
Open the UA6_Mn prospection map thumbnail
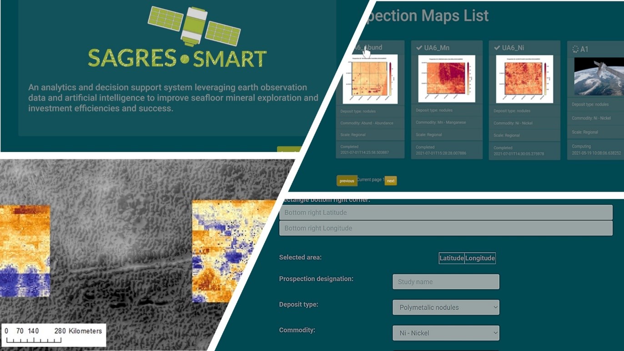point(447,79)
